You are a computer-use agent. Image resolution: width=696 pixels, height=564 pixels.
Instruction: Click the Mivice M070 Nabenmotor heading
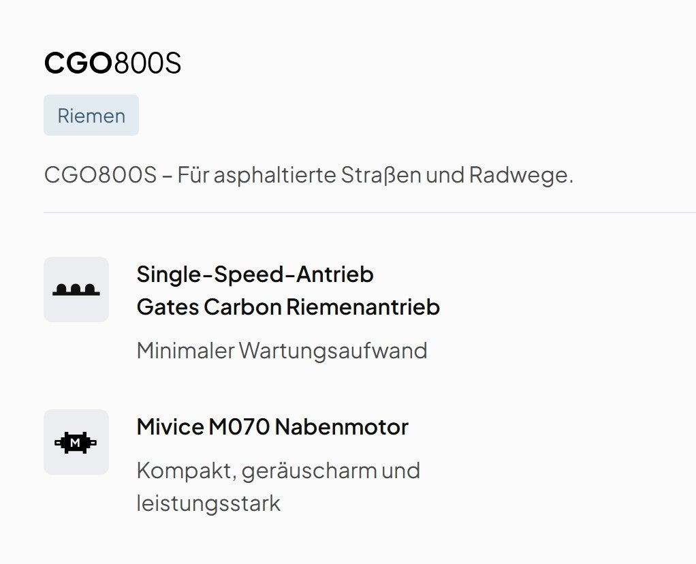[x=272, y=427]
